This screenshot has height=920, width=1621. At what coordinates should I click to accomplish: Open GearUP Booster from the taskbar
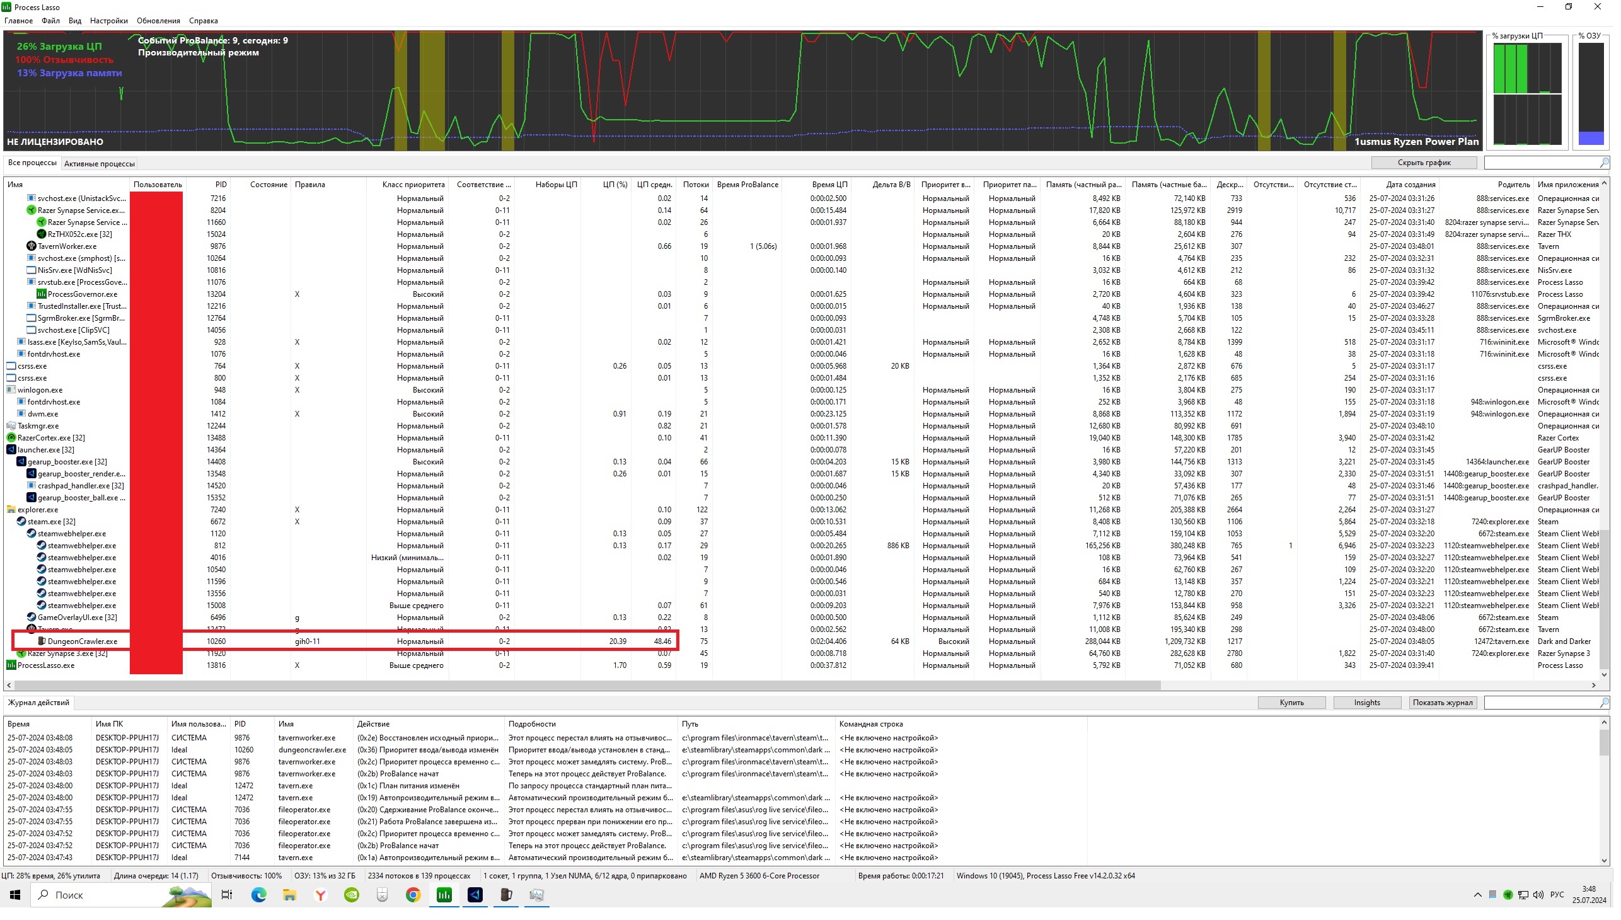pyautogui.click(x=475, y=895)
